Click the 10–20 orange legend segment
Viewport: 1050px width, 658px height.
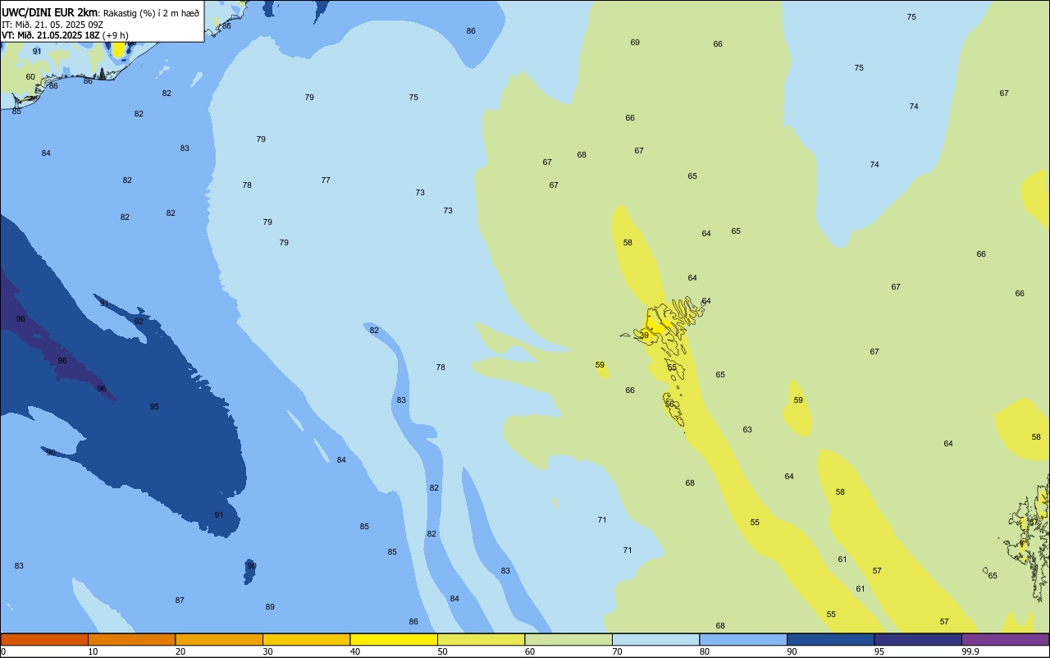tap(131, 639)
